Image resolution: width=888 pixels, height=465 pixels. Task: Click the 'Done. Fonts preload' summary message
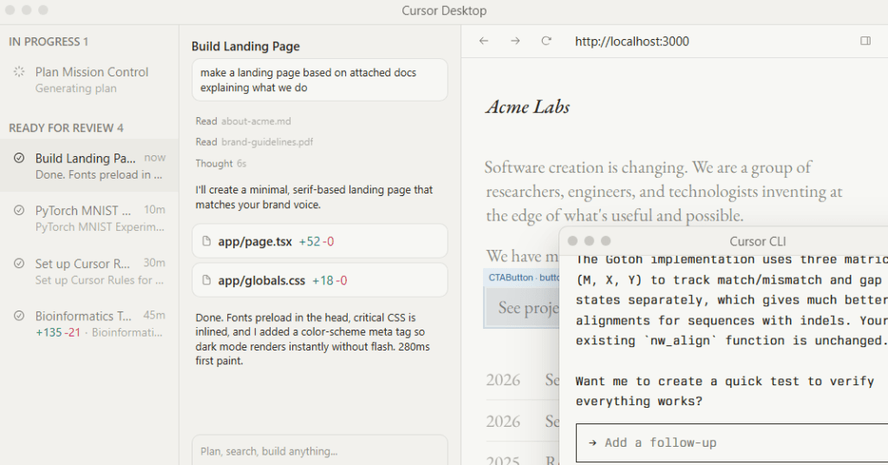point(312,338)
